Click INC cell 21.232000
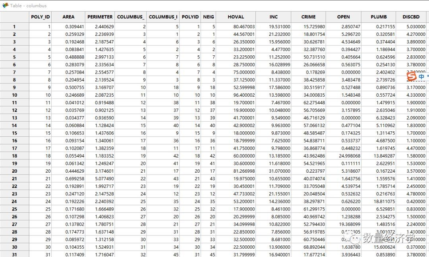Screen dimensions: 429x257 pyautogui.click(x=273, y=34)
